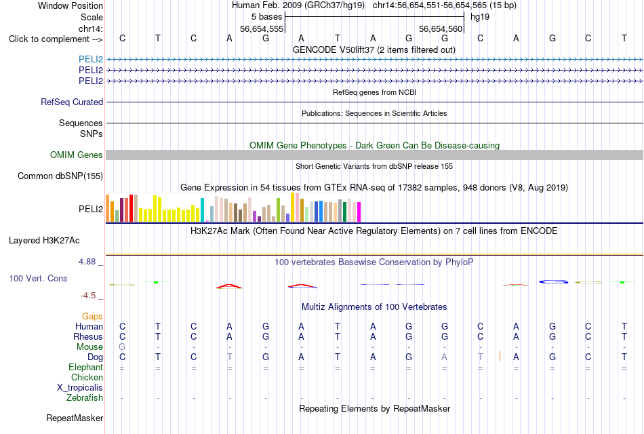
Task: Open the 'RefSeq genes from NCBI' title
Action: (x=375, y=92)
